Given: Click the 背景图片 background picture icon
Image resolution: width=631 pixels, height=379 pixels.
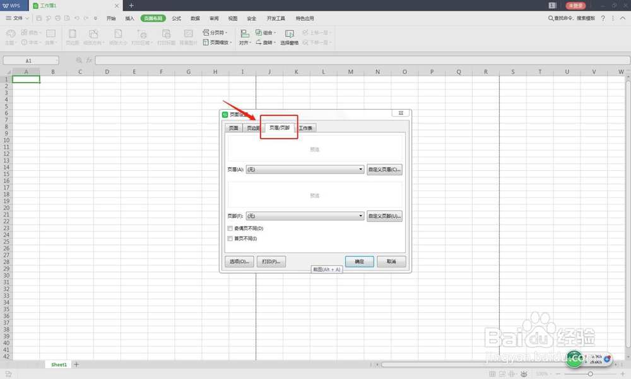Looking at the screenshot, I should click(x=188, y=34).
